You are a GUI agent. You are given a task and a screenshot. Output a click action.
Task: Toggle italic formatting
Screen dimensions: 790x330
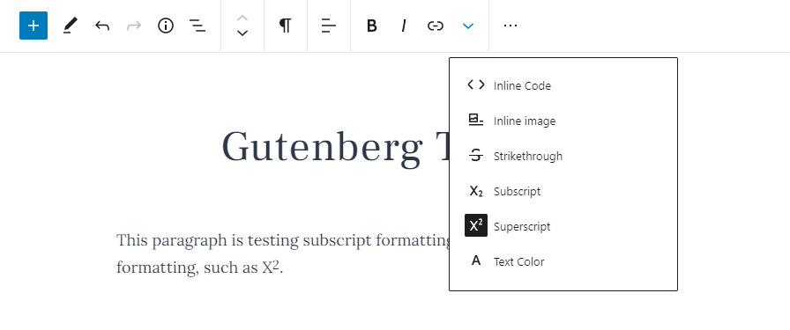(x=404, y=26)
